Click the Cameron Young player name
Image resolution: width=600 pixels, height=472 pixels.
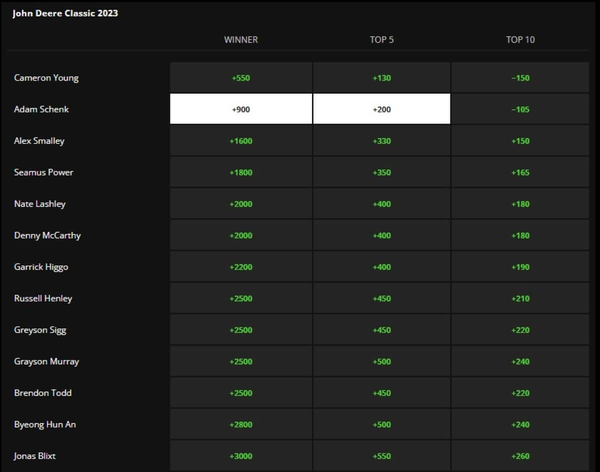(x=46, y=78)
